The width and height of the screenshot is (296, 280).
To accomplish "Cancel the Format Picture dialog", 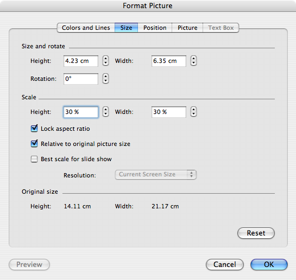I will tap(225, 264).
